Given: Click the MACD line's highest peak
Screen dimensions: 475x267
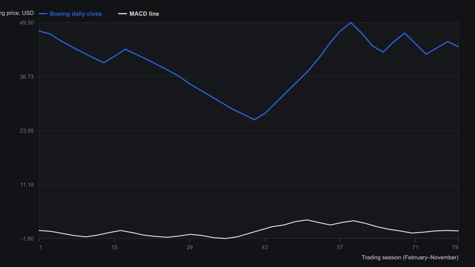Looking at the screenshot, I should (x=307, y=220).
